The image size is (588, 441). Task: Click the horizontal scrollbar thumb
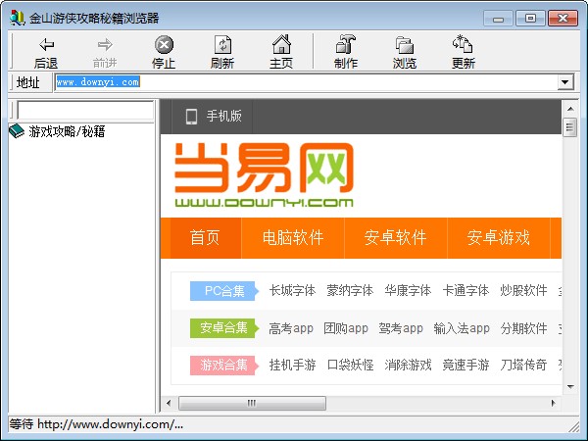point(252,403)
